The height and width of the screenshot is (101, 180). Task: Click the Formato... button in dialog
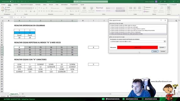162,47
